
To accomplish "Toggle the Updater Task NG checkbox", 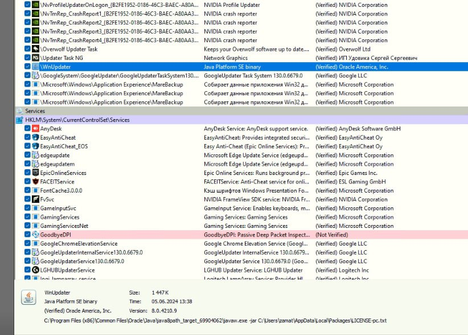I will 27,58.
